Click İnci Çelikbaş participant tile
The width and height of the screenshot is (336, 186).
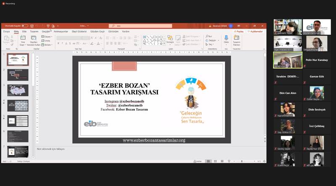point(317,126)
